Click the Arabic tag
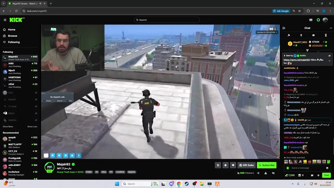334x188 pixels. [x=89, y=172]
